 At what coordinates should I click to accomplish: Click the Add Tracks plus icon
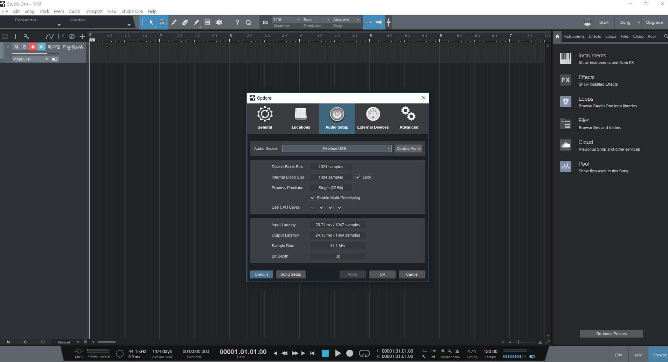(82, 36)
